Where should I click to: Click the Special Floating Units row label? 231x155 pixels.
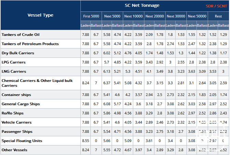click(22, 141)
